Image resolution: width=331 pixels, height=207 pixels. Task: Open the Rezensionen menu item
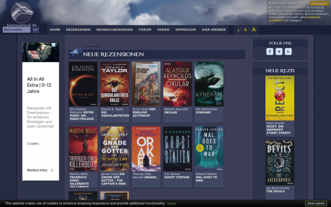pyautogui.click(x=78, y=30)
